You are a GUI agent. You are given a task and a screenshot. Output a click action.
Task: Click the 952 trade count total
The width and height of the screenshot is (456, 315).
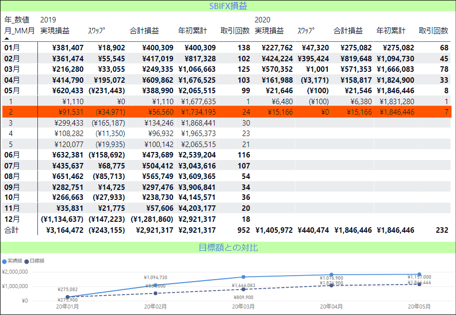pos(243,230)
